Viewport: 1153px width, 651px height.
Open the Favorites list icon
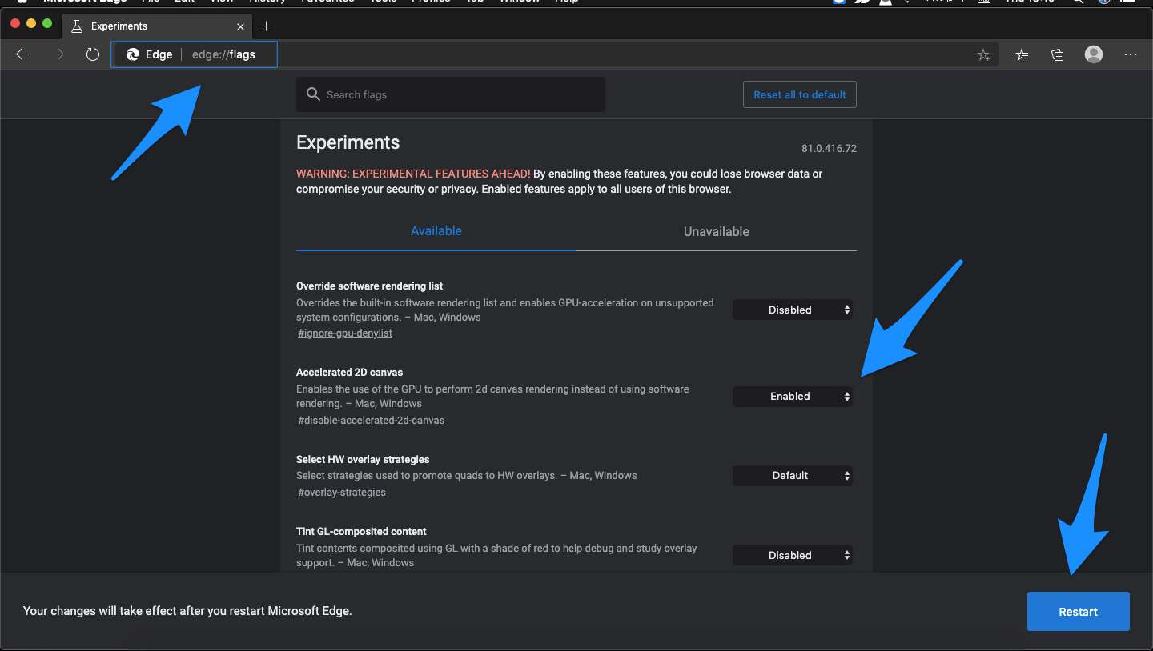pyautogui.click(x=1022, y=54)
